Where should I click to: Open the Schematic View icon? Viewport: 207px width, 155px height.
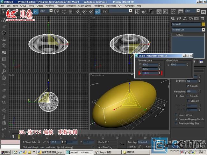(165, 12)
